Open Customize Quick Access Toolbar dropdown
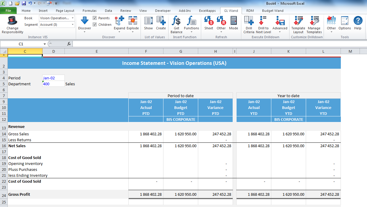 click(x=56, y=3)
